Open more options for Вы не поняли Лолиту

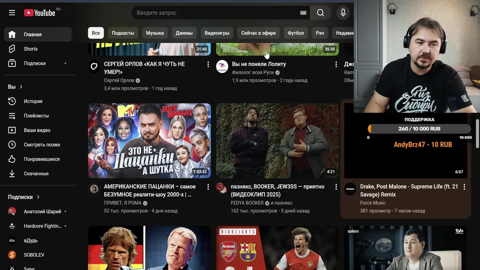(x=336, y=64)
